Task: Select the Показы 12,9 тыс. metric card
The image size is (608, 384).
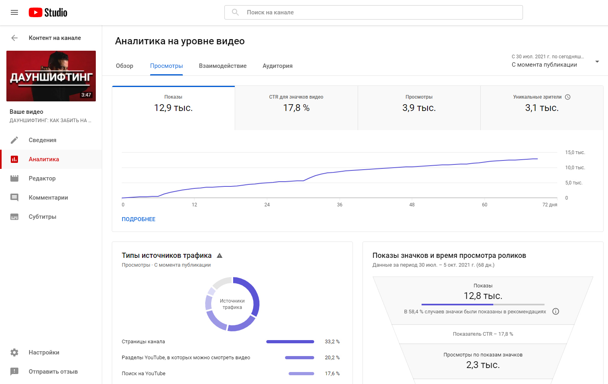Action: click(x=173, y=108)
